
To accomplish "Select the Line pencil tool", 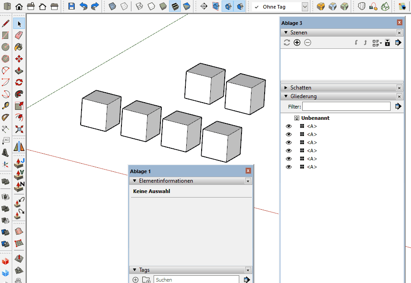I will 6,24.
